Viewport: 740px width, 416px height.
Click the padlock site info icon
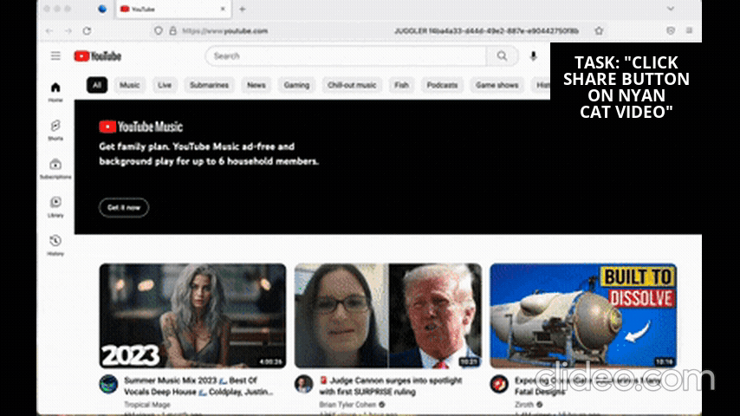(173, 30)
